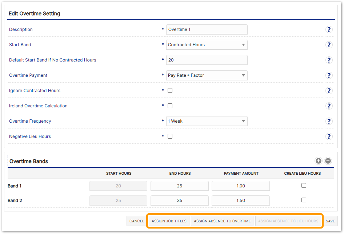Expand the Overtime Payment dropdown
This screenshot has height=234, width=344.
pos(207,75)
